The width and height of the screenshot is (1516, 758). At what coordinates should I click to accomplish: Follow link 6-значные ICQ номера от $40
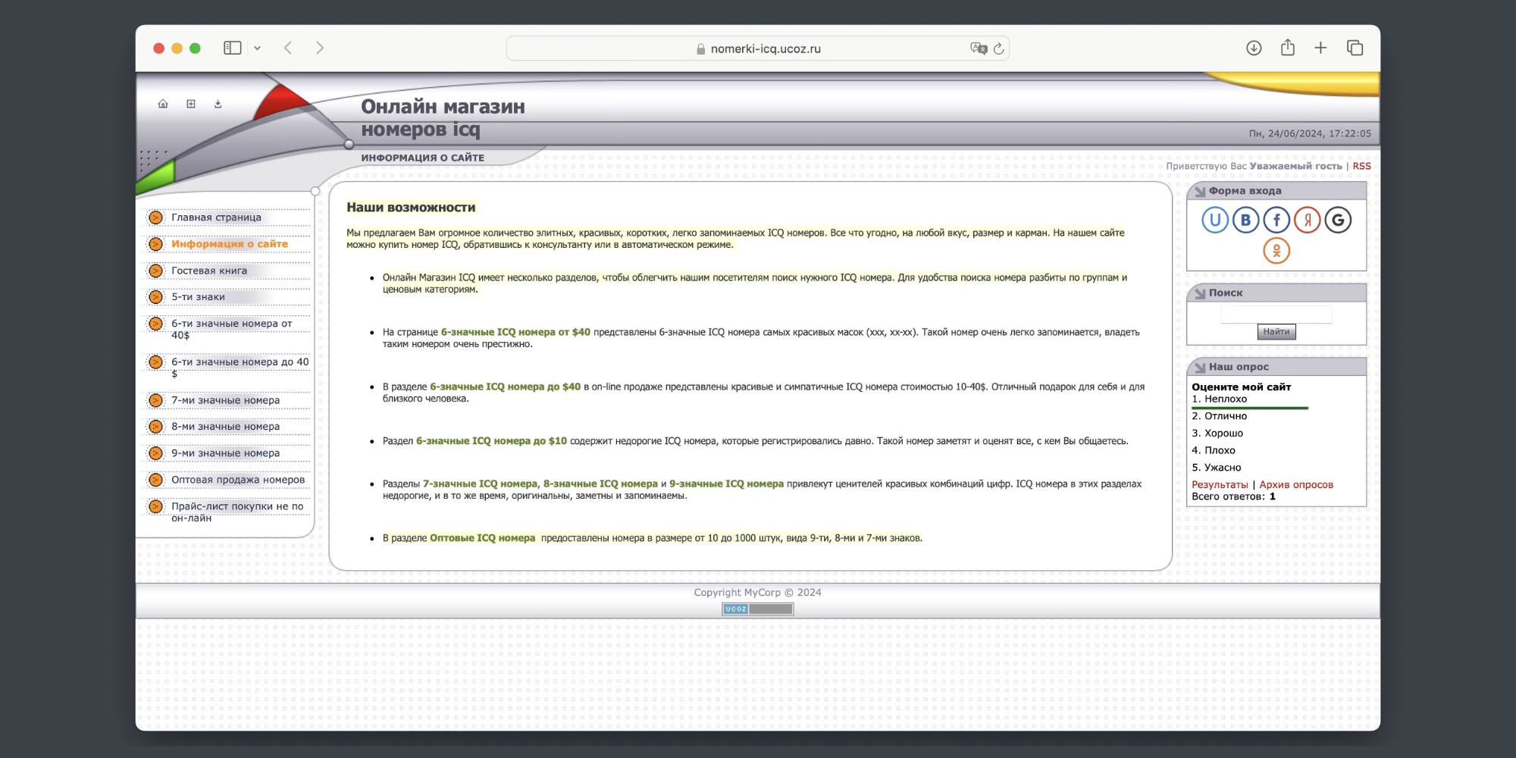point(515,332)
